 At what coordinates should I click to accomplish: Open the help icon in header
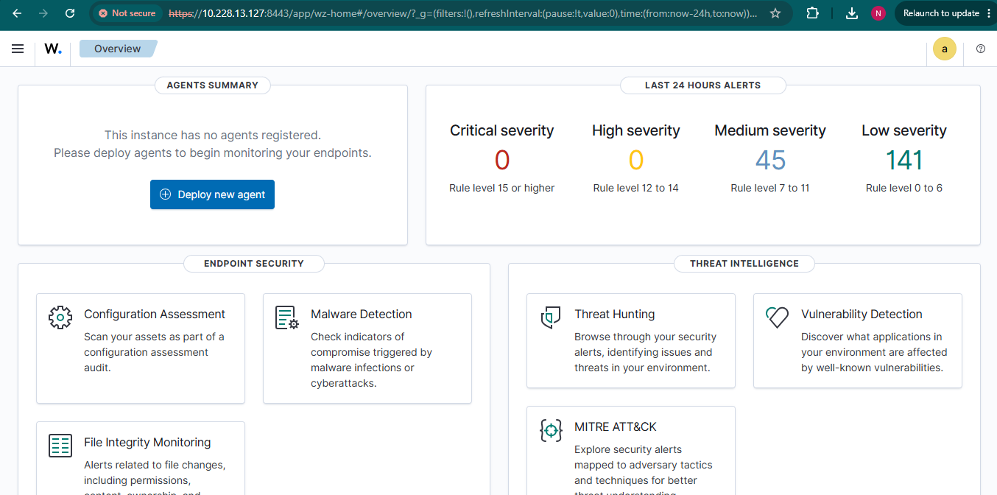(x=981, y=49)
